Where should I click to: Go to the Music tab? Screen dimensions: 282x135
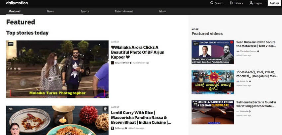(163, 11)
